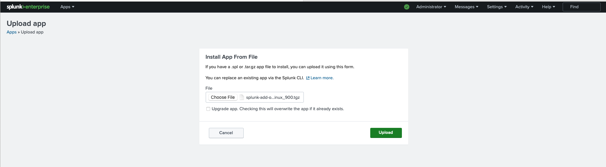Open the Settings menu
606x167 pixels.
point(497,7)
